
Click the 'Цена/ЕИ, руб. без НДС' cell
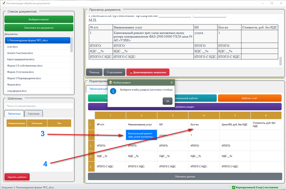[x=235, y=125]
